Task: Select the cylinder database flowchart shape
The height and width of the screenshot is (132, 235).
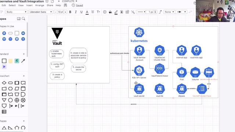Action: tap(23, 89)
